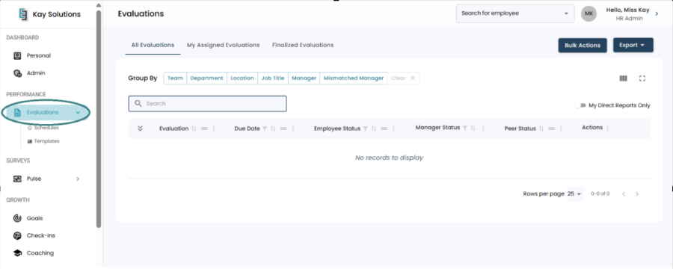Open the Check-ins icon
Viewport: 673px width, 269px height.
pyautogui.click(x=17, y=235)
